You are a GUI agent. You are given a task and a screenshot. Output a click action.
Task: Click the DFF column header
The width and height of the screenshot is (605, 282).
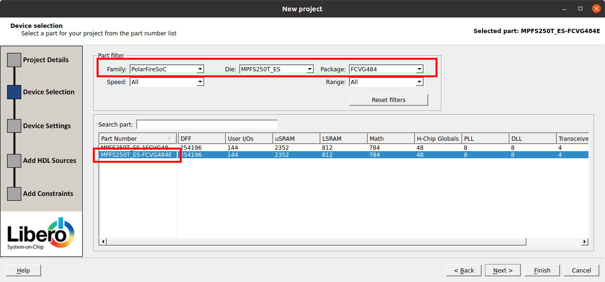202,138
